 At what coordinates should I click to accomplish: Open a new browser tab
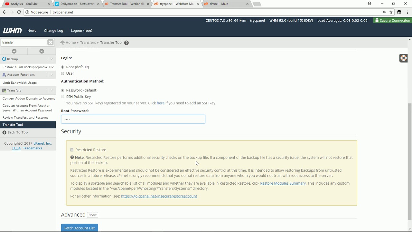pyautogui.click(x=257, y=4)
